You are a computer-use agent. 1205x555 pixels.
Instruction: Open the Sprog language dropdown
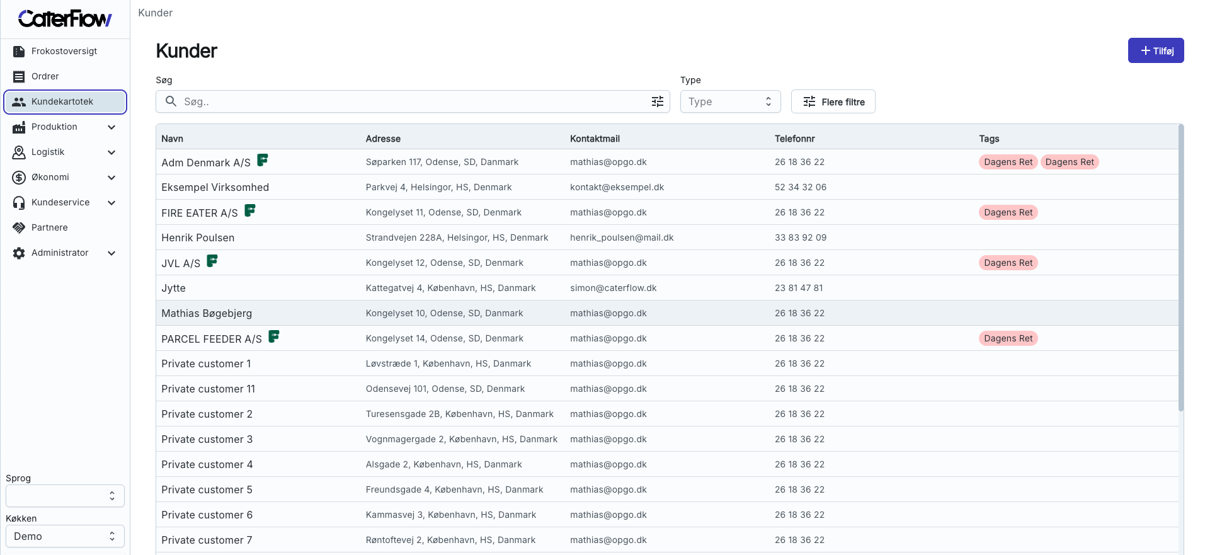tap(65, 496)
